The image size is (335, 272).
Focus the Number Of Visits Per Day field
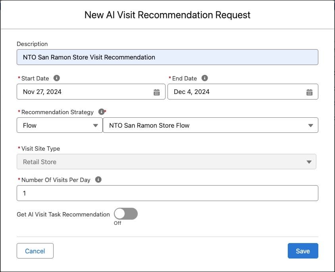[167, 193]
